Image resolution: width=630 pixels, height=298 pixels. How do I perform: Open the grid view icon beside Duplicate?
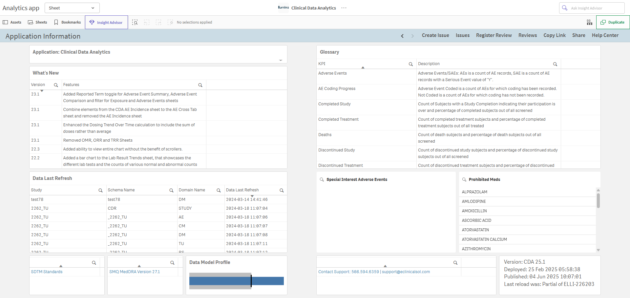coord(590,22)
